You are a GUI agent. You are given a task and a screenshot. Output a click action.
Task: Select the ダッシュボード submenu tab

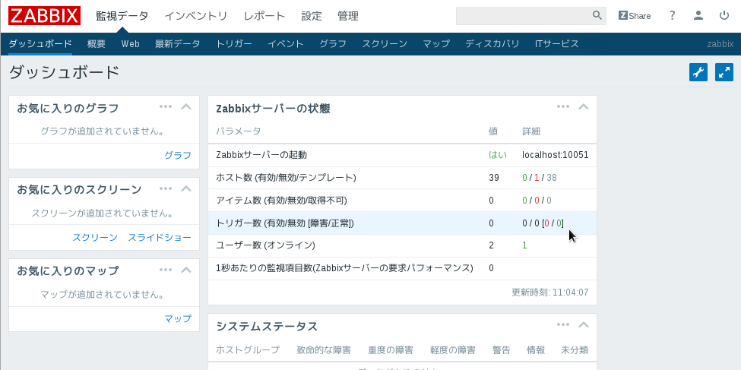click(40, 44)
